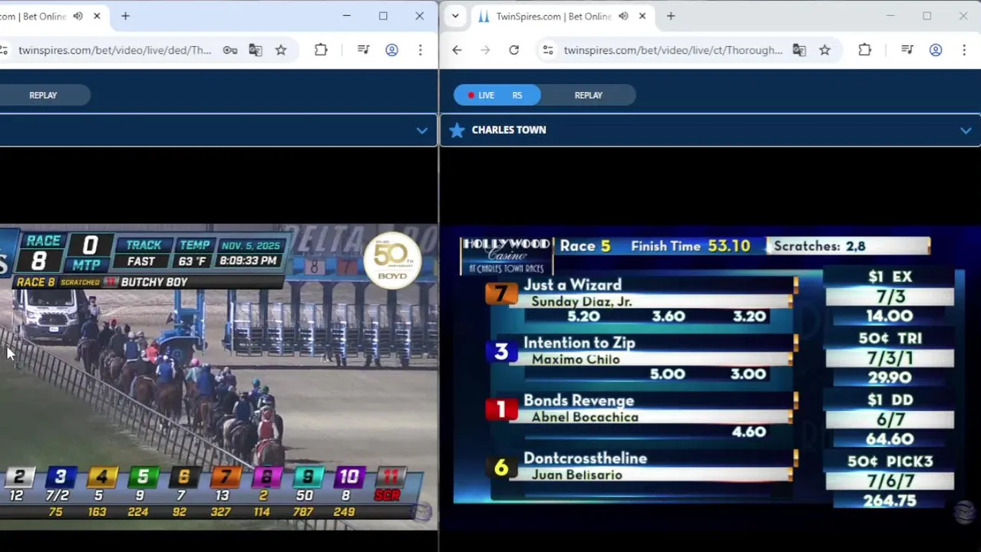Mute the right TwinSpires tab audio
The height and width of the screenshot is (552, 981).
[623, 16]
